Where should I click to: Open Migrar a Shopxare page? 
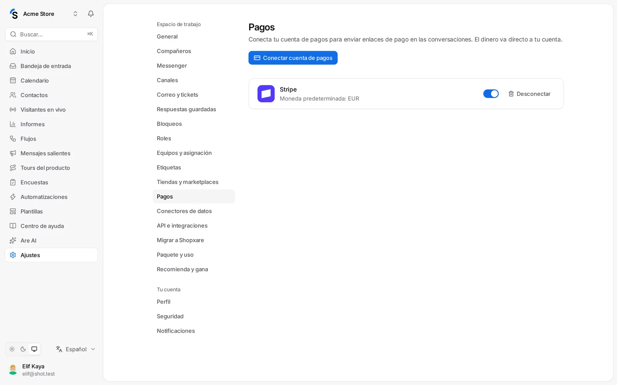click(x=194, y=240)
